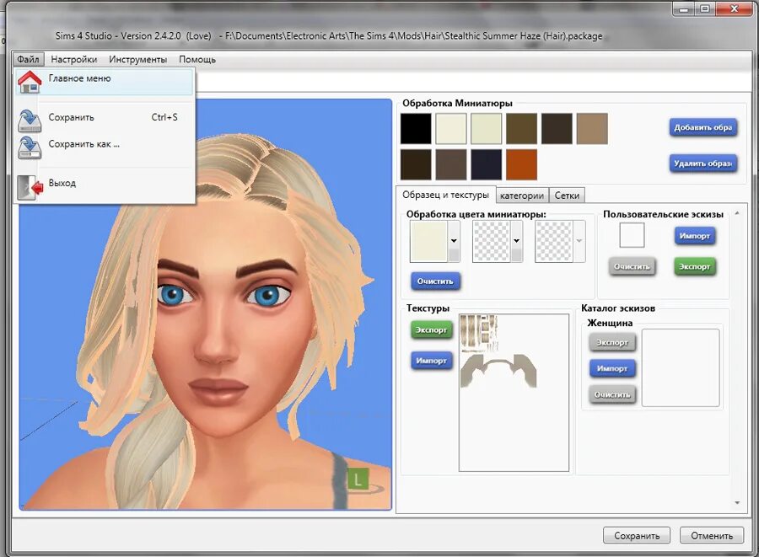Select the olive brown swatch in top row
The image size is (759, 557).
[x=522, y=129]
